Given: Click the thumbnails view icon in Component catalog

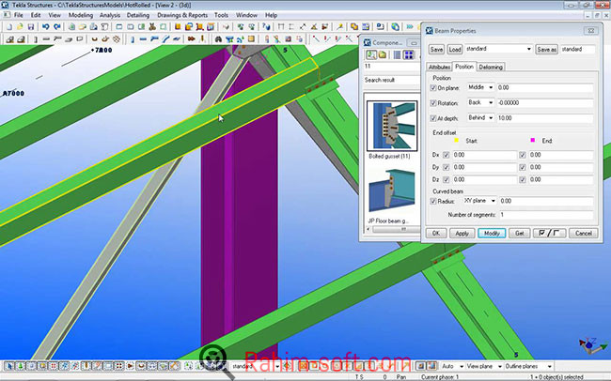Looking at the screenshot, I should (409, 55).
